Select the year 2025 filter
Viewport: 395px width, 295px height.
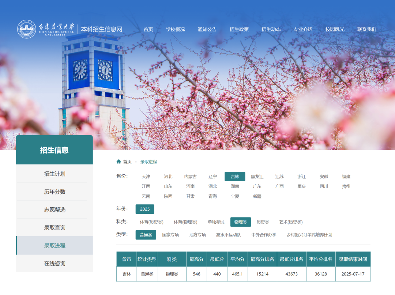145,209
